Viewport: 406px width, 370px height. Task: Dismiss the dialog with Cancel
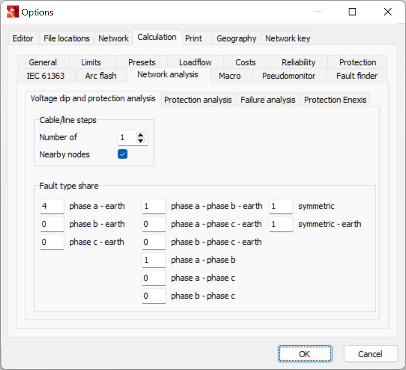(x=371, y=354)
